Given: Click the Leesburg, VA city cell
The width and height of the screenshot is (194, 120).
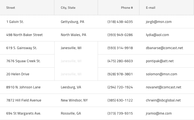Looking at the screenshot, I should pyautogui.click(x=71, y=87).
